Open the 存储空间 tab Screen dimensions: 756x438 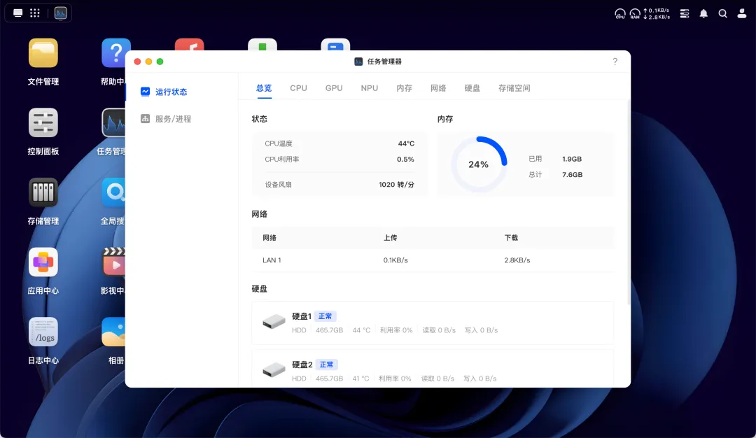514,88
